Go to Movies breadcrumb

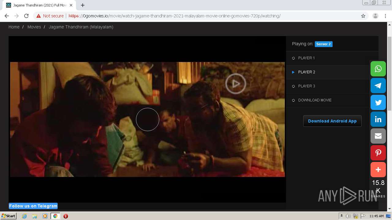[34, 27]
